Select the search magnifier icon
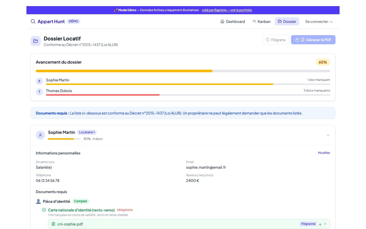 point(33,21)
